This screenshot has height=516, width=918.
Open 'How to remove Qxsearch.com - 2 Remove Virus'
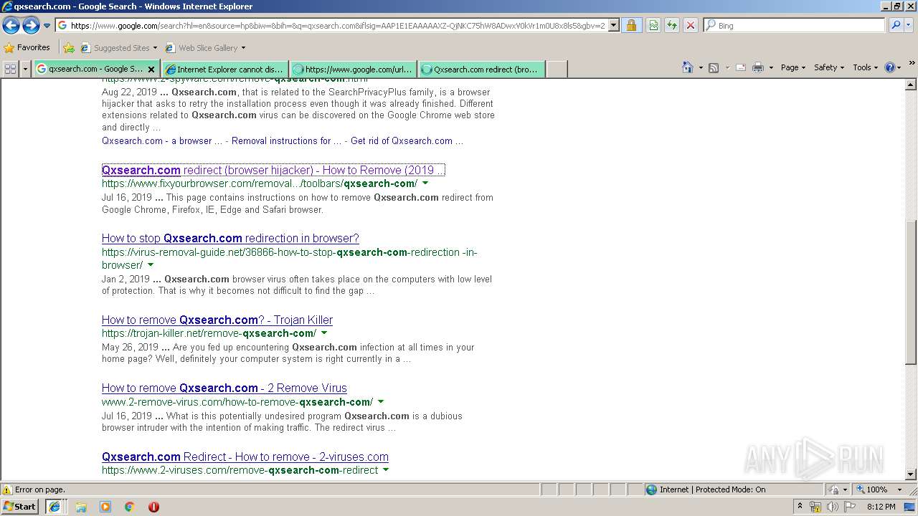coord(224,388)
